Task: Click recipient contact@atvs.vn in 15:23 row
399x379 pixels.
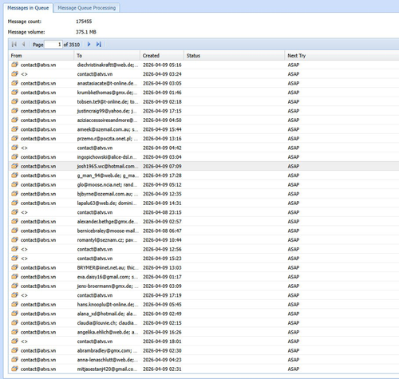Action: pyautogui.click(x=95, y=259)
